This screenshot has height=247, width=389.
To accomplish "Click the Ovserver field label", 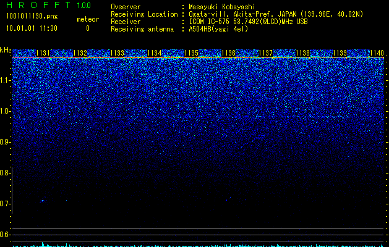I will [x=126, y=7].
